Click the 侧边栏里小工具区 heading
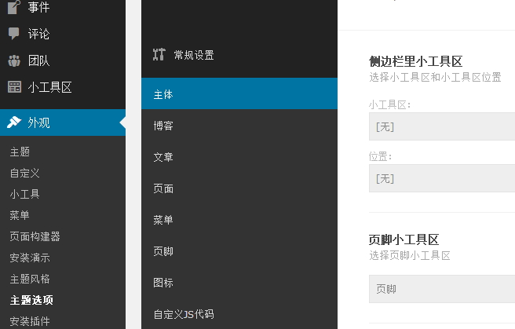Screen dimensions: 515x329 (415, 61)
